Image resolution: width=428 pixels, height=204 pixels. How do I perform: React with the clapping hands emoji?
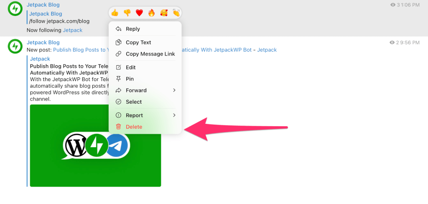[176, 13]
